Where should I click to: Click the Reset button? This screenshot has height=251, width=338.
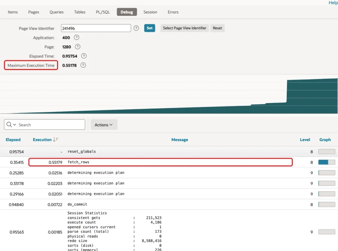217,28
